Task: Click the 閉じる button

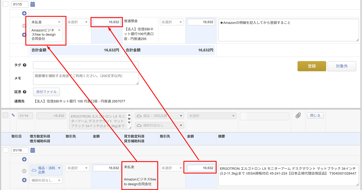Action: [315, 116]
